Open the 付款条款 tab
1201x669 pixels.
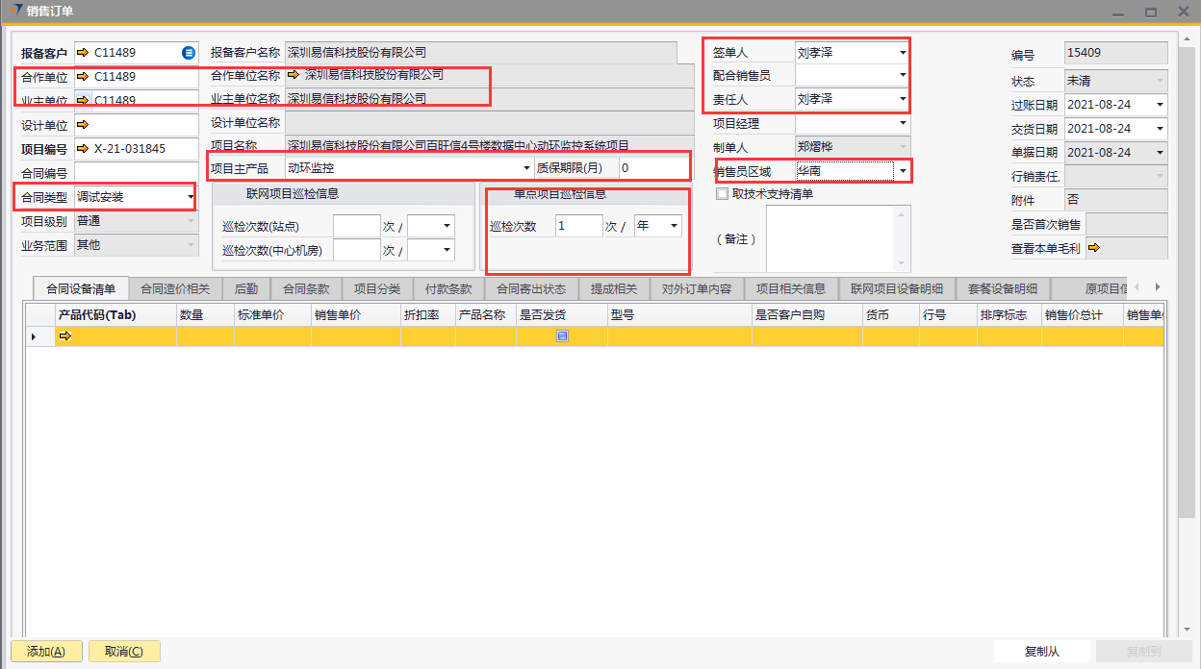point(447,288)
